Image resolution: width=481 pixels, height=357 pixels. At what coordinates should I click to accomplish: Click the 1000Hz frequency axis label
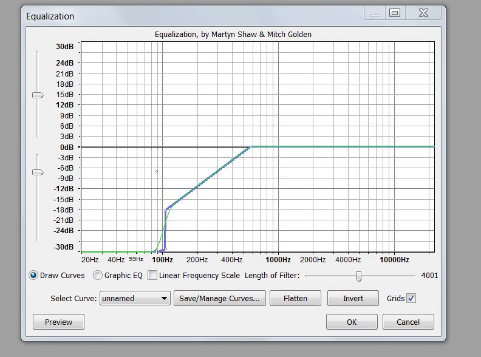pos(278,260)
